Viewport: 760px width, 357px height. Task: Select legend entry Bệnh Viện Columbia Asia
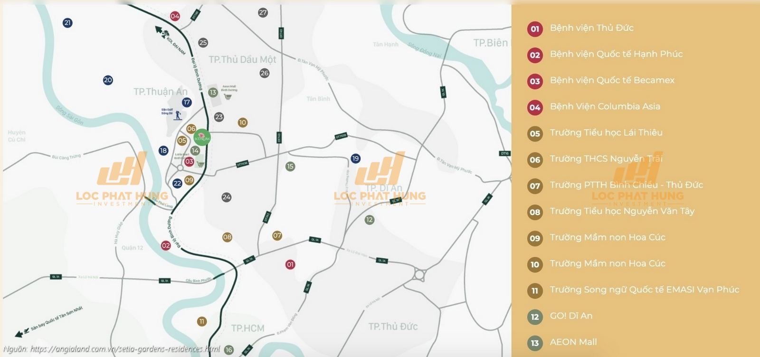[605, 106]
